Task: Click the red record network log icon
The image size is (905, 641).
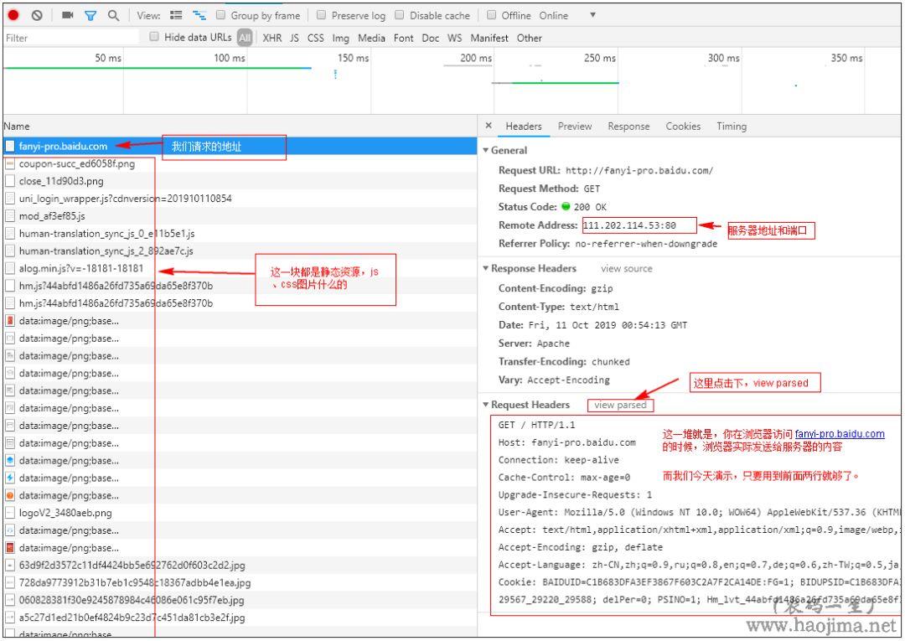Action: [x=15, y=14]
